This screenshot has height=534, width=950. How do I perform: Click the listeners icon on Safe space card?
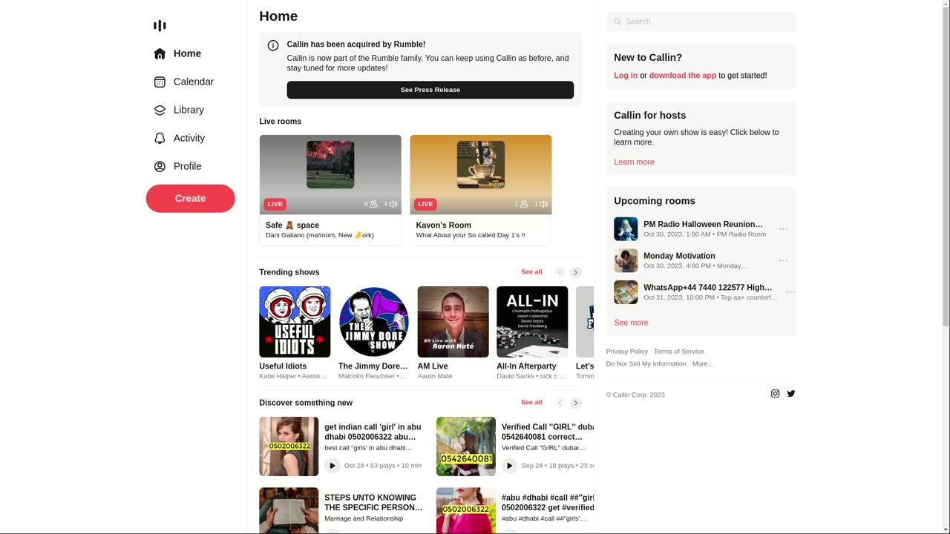pos(373,204)
